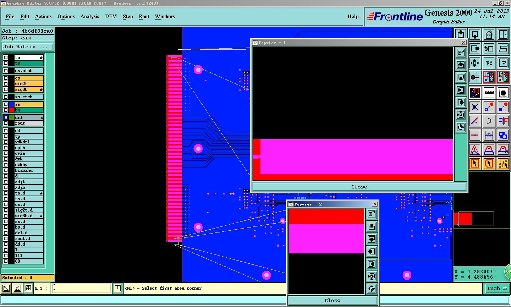The image size is (511, 307).
Task: Open the Job Matrix ... selector
Action: pos(28,46)
